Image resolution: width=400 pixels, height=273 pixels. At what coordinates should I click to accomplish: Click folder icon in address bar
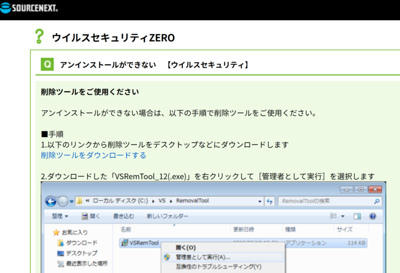(79, 201)
